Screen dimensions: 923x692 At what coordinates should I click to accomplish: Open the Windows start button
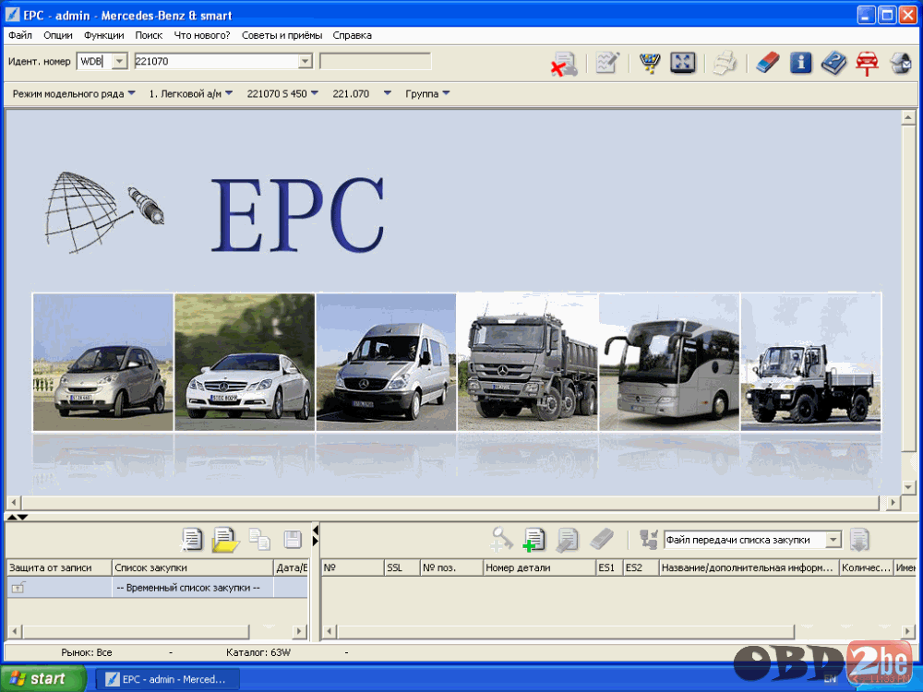[x=42, y=678]
